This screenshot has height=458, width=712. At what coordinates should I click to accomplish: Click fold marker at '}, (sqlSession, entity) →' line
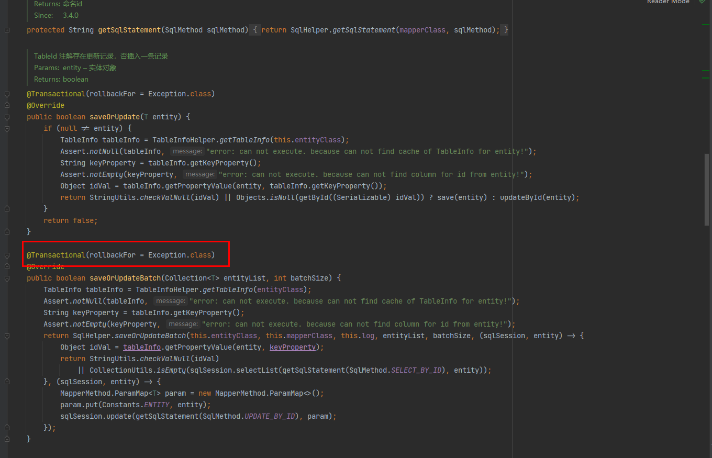pyautogui.click(x=7, y=382)
